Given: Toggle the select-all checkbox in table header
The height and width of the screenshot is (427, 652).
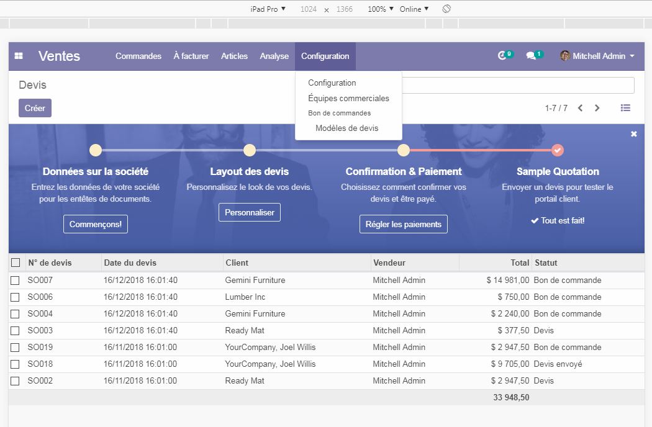Looking at the screenshot, I should pyautogui.click(x=16, y=262).
